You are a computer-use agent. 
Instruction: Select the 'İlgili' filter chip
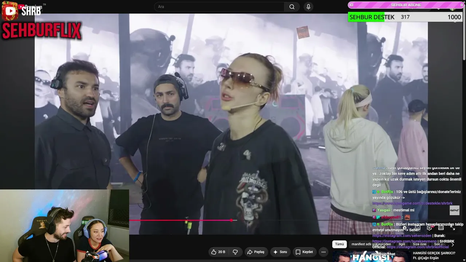[402, 244]
